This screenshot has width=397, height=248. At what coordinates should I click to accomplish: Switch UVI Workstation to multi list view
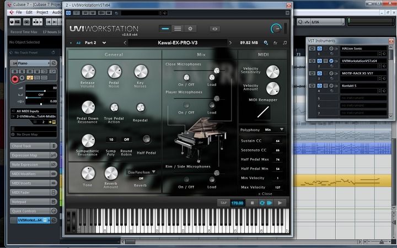click(x=178, y=29)
